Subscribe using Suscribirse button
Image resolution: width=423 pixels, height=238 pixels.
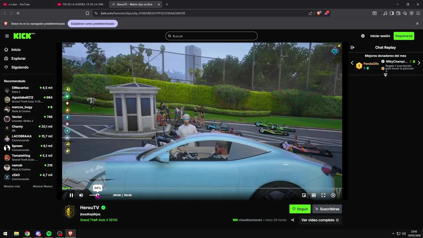[327, 209]
